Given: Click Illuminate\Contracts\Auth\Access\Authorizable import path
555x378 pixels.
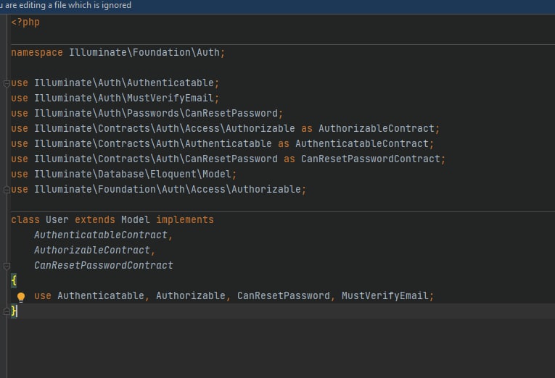Looking at the screenshot, I should coord(164,129).
